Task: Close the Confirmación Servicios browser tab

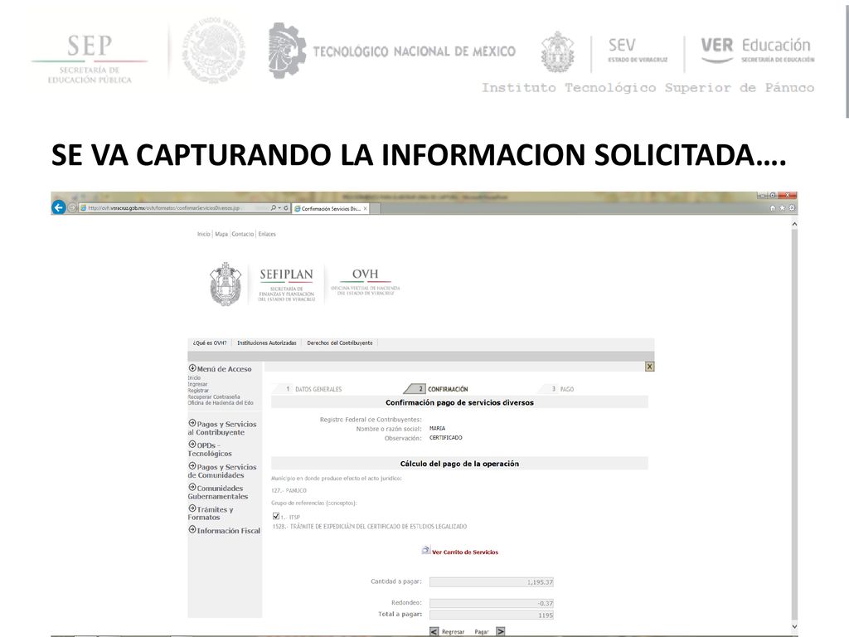Action: pyautogui.click(x=366, y=208)
